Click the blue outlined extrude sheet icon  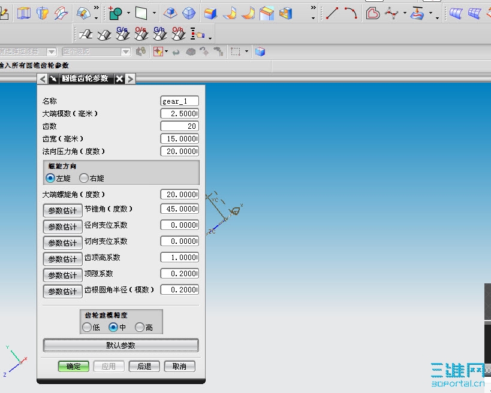click(x=24, y=13)
